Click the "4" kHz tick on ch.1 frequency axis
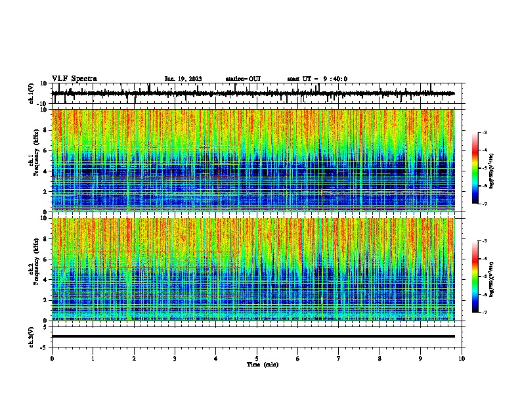Viewport: 520px width, 402px height. pos(45,171)
